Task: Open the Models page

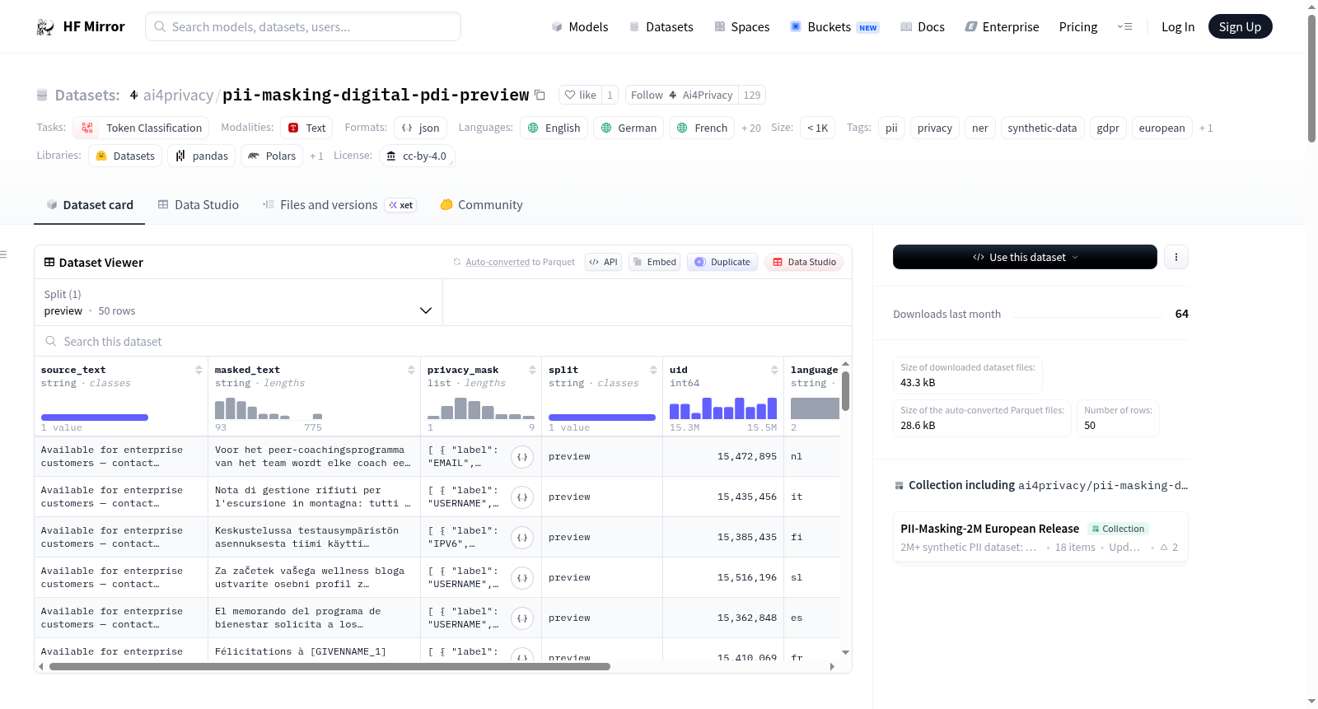Action: (580, 27)
